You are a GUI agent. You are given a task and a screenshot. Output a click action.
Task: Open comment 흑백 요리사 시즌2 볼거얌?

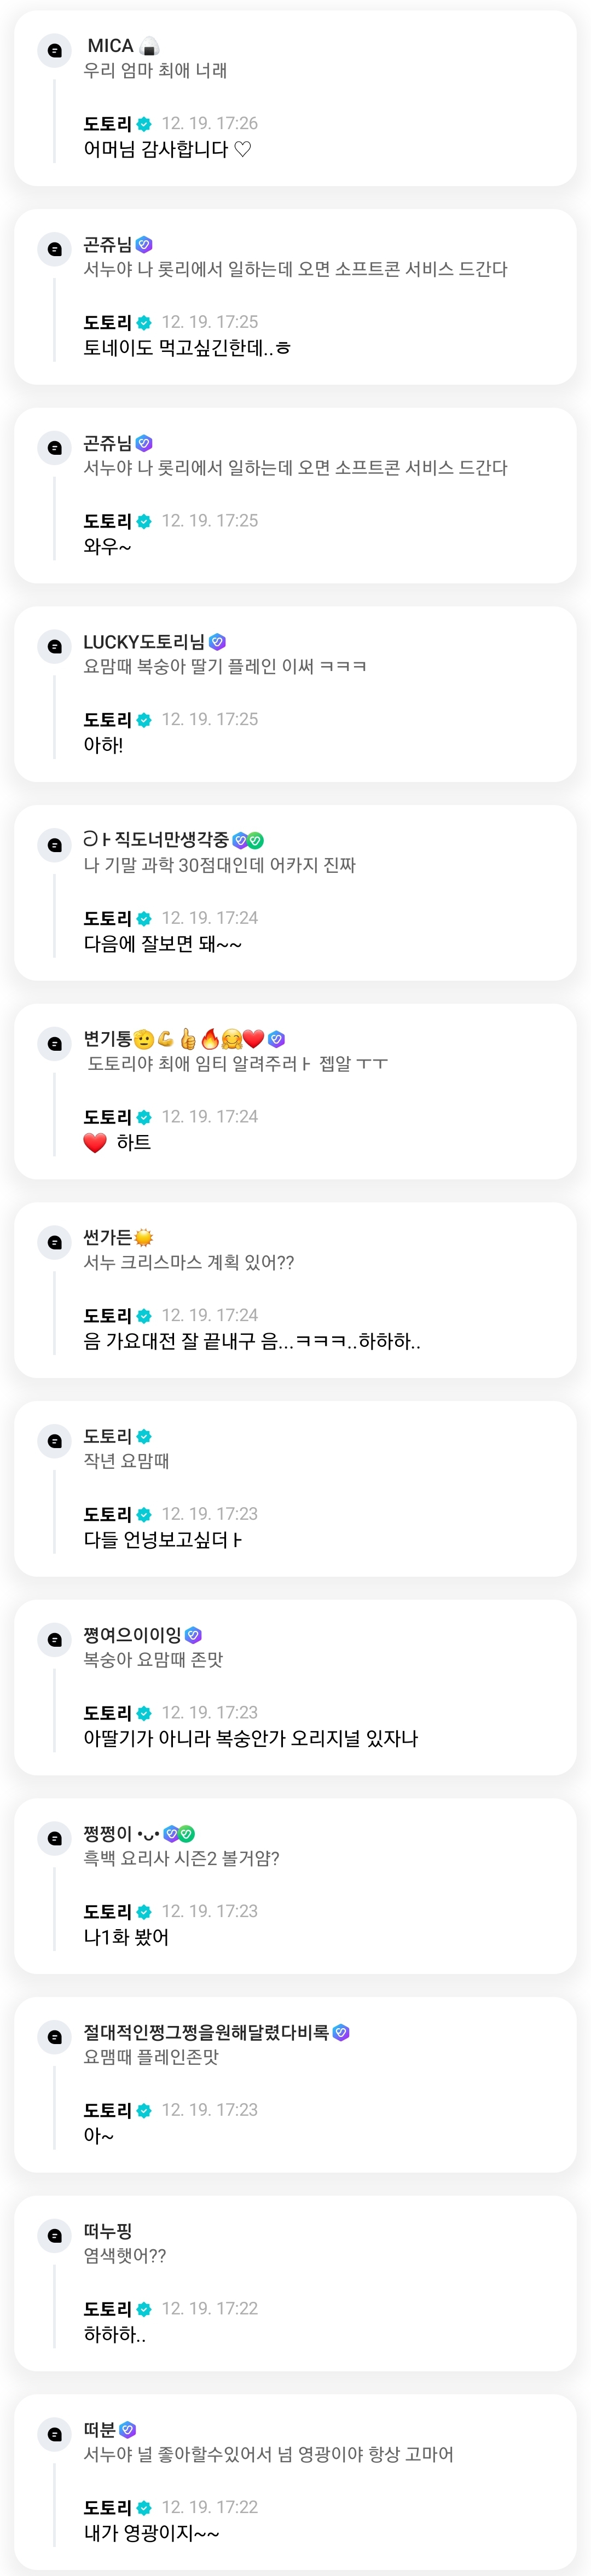pyautogui.click(x=181, y=1858)
